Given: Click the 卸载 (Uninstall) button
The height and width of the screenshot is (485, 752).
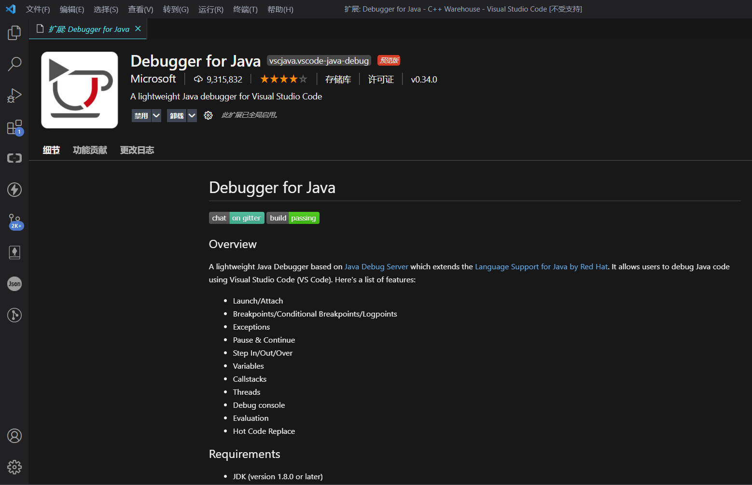Looking at the screenshot, I should (177, 116).
